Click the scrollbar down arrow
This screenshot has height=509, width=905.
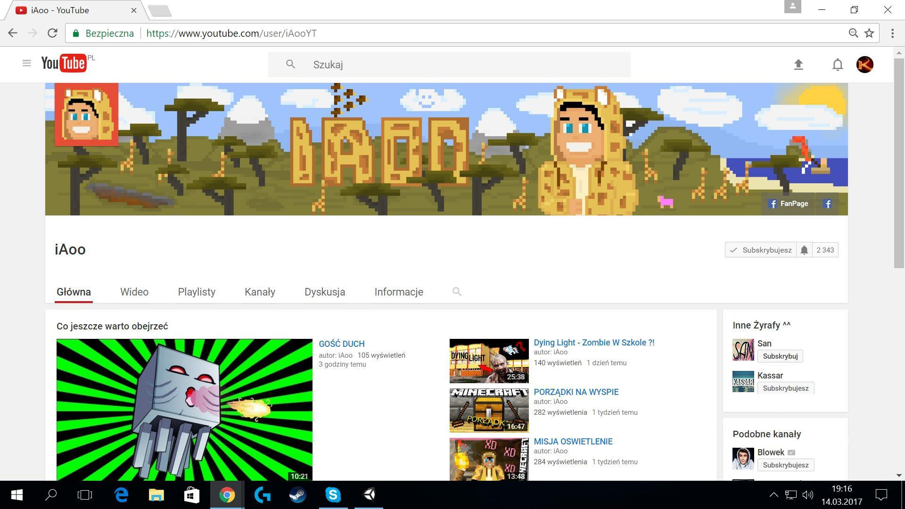click(x=899, y=476)
